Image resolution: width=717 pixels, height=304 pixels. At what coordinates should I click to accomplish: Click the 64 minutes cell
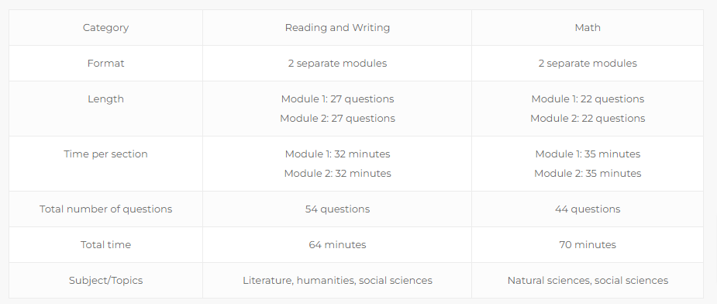pos(337,244)
